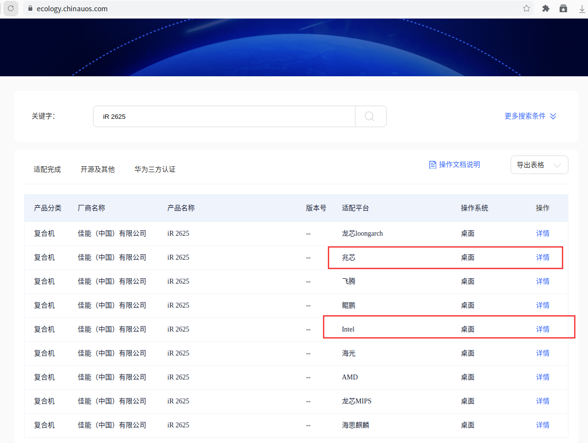Click the address bar URL ecology.chinauos.com
The image size is (588, 443).
tap(72, 8)
